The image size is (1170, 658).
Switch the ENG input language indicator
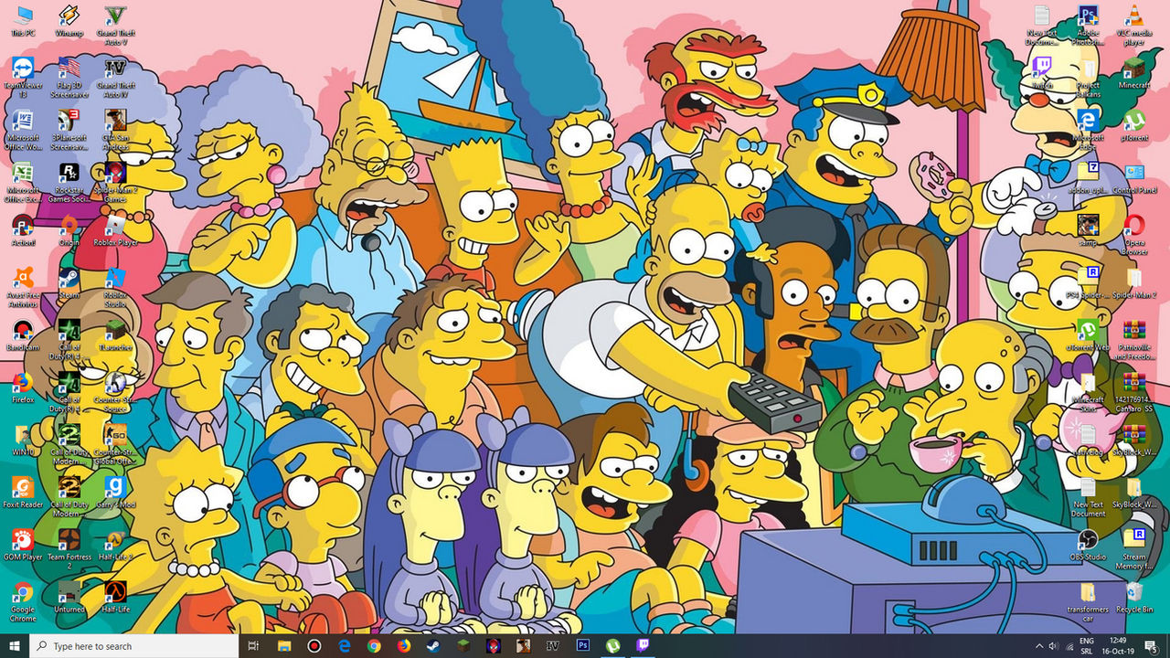1087,645
